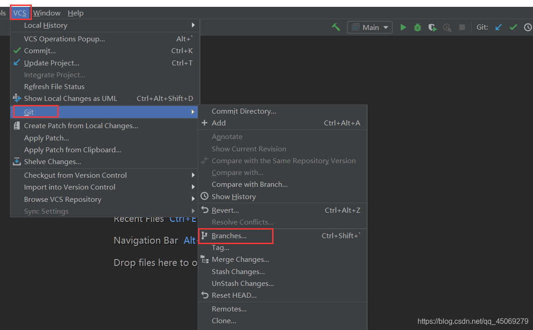Open the Main run configuration dropdown

(x=370, y=27)
